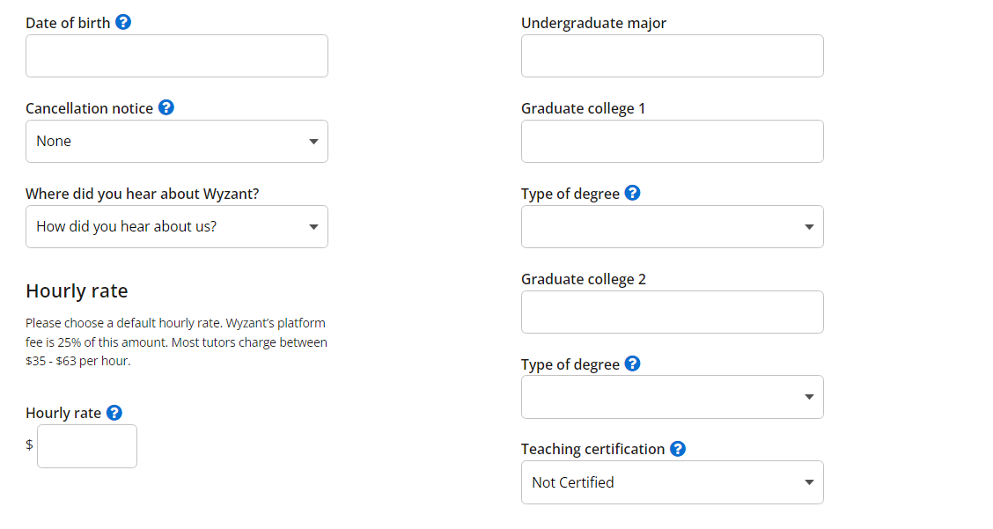Click the Date of birth help icon
Screen dimensions: 993x529
click(123, 23)
